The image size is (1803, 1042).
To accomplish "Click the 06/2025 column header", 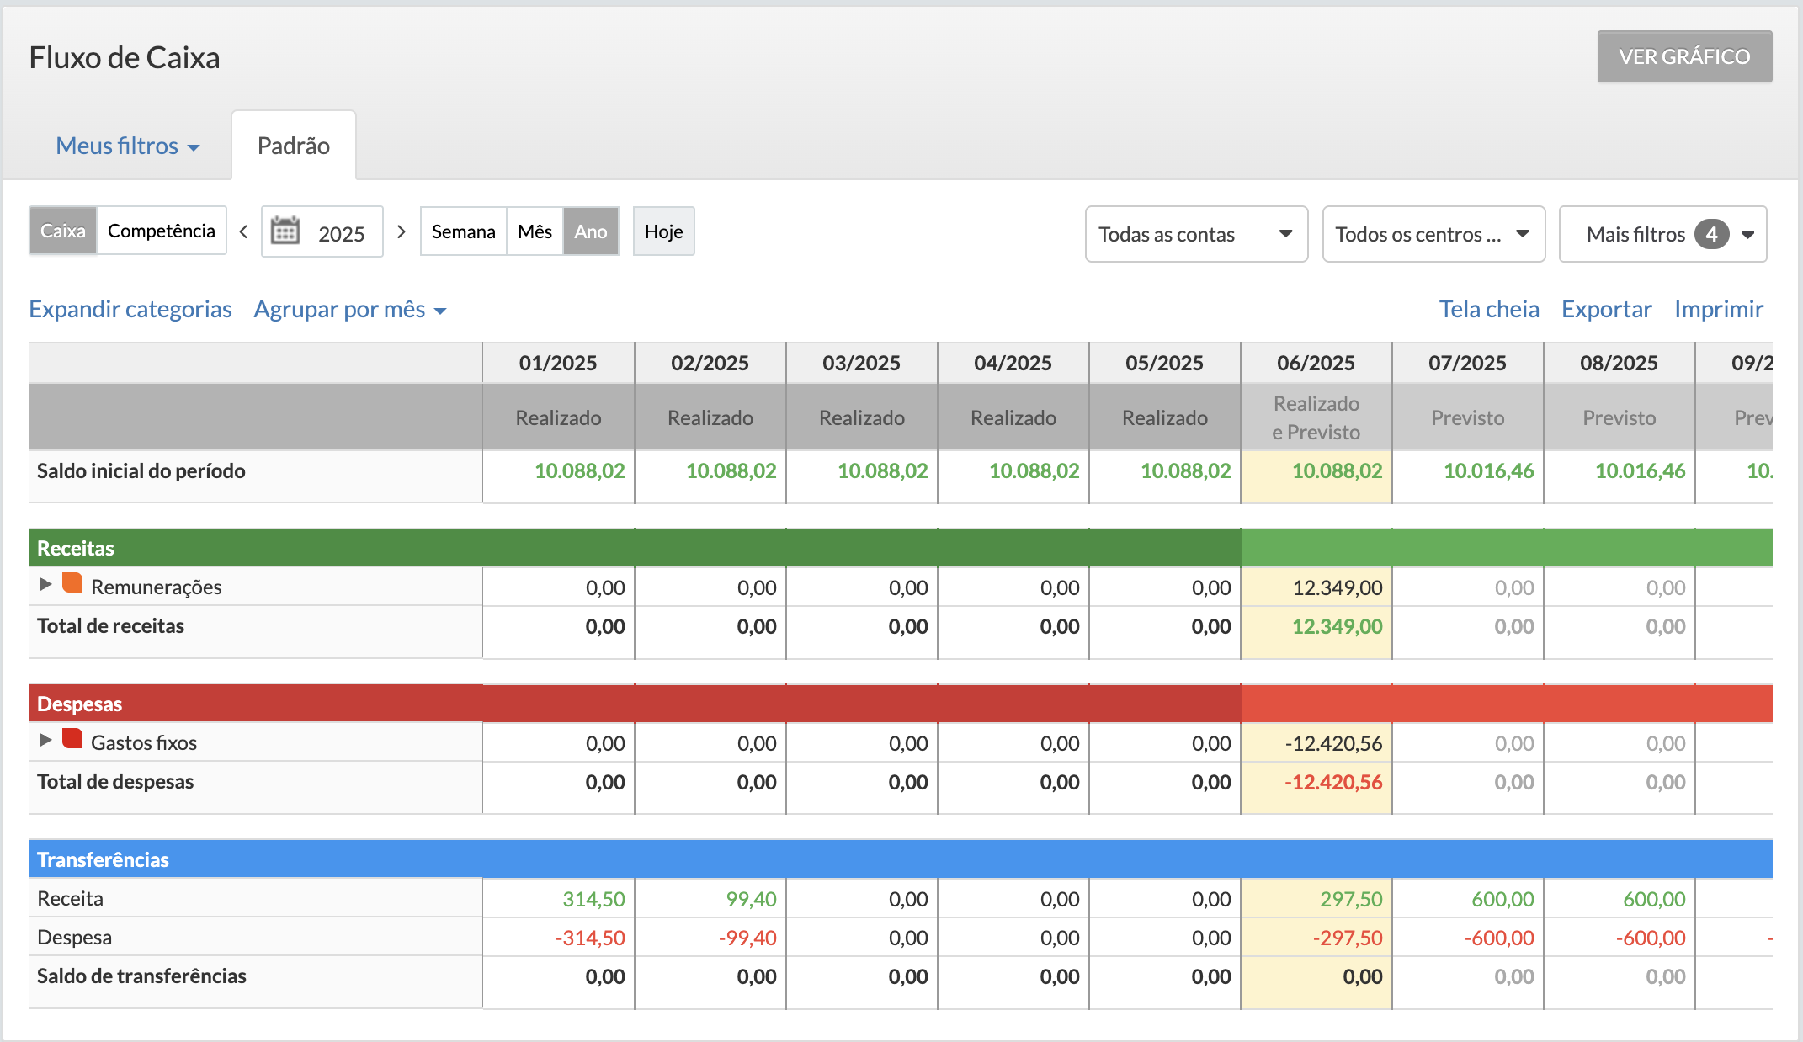I will [1316, 363].
